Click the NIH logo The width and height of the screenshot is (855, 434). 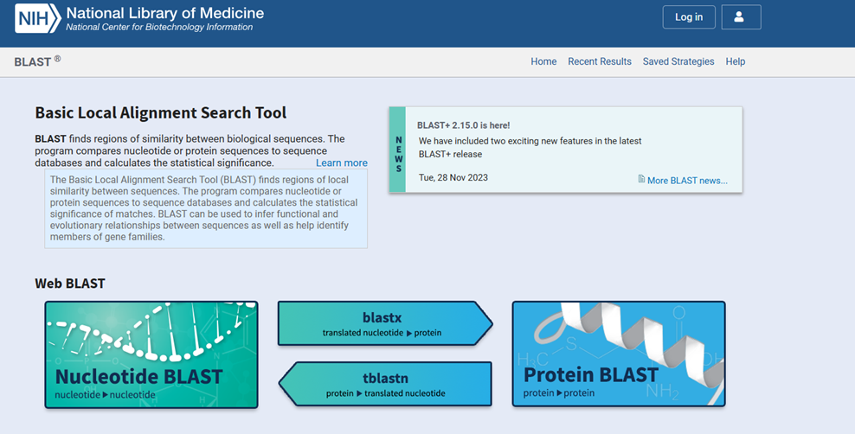[37, 18]
